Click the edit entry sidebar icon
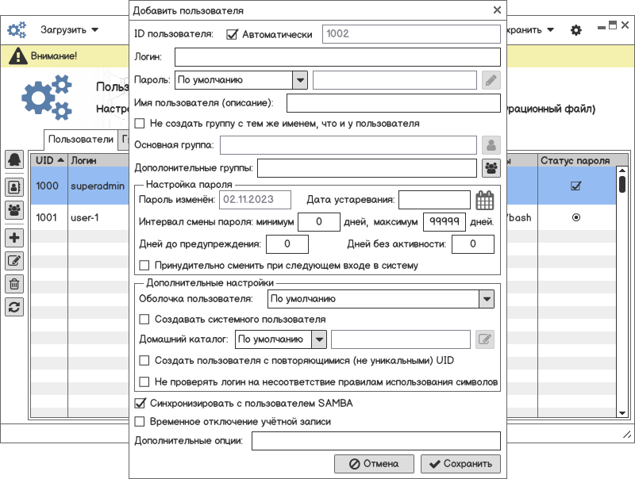 pyautogui.click(x=14, y=261)
